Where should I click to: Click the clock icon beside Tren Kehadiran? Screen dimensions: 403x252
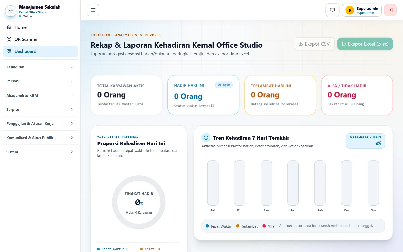(206, 138)
